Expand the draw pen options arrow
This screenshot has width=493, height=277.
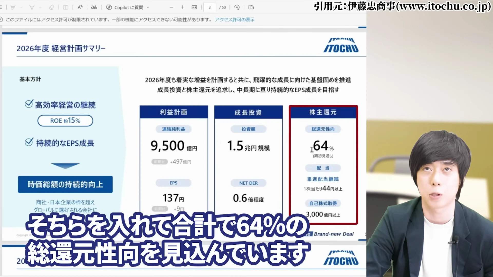pyautogui.click(x=40, y=7)
